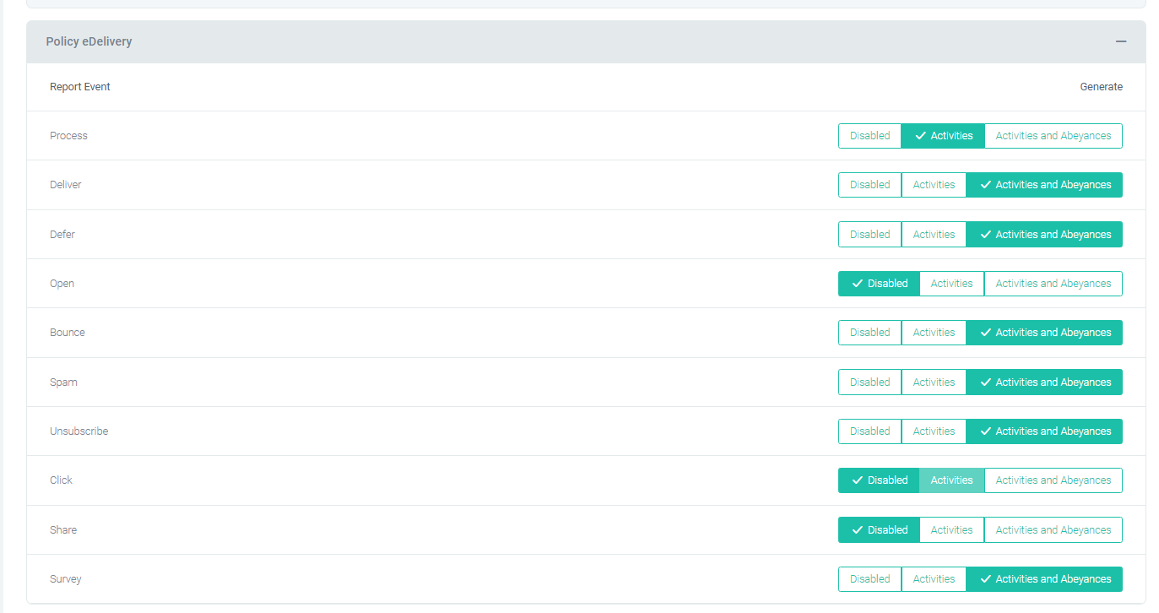Disable the Process event
Viewport: 1159px width, 613px height.
(x=869, y=135)
